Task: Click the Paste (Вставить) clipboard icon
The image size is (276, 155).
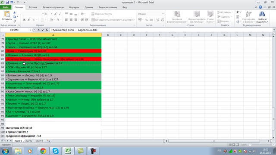Action: tap(7, 14)
